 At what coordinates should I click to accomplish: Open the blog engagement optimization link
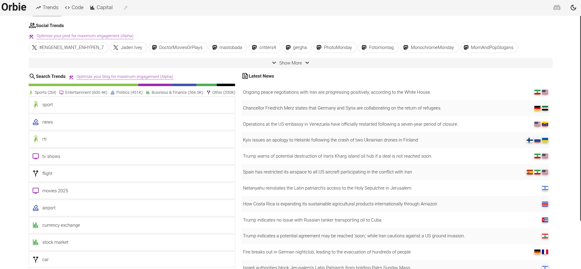[125, 77]
